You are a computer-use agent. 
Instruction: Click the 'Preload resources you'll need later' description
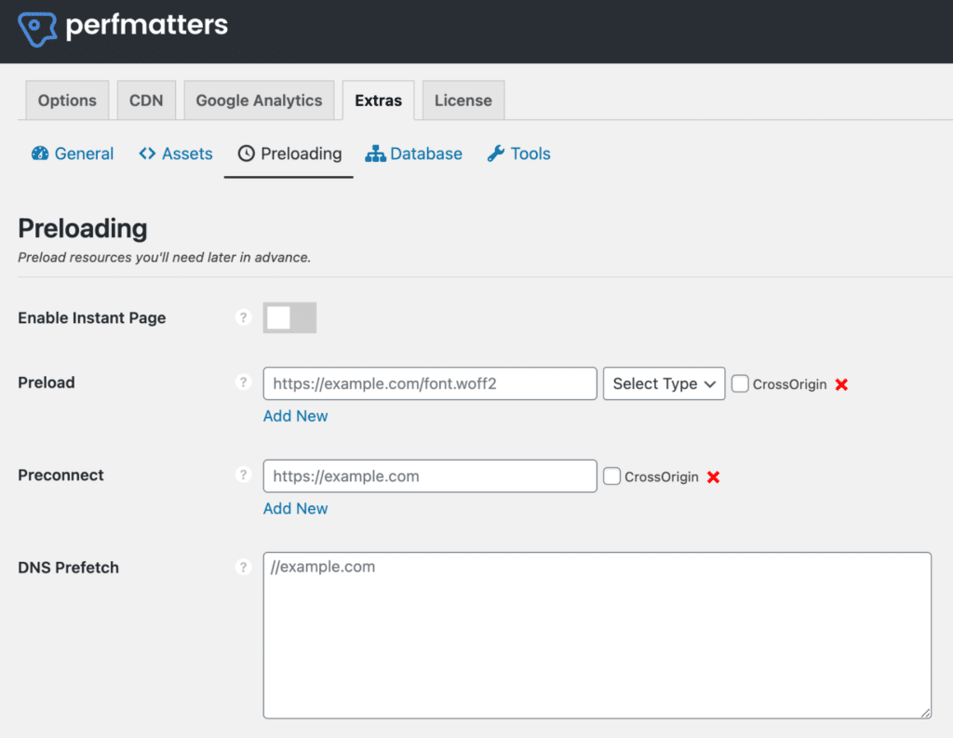pos(164,257)
